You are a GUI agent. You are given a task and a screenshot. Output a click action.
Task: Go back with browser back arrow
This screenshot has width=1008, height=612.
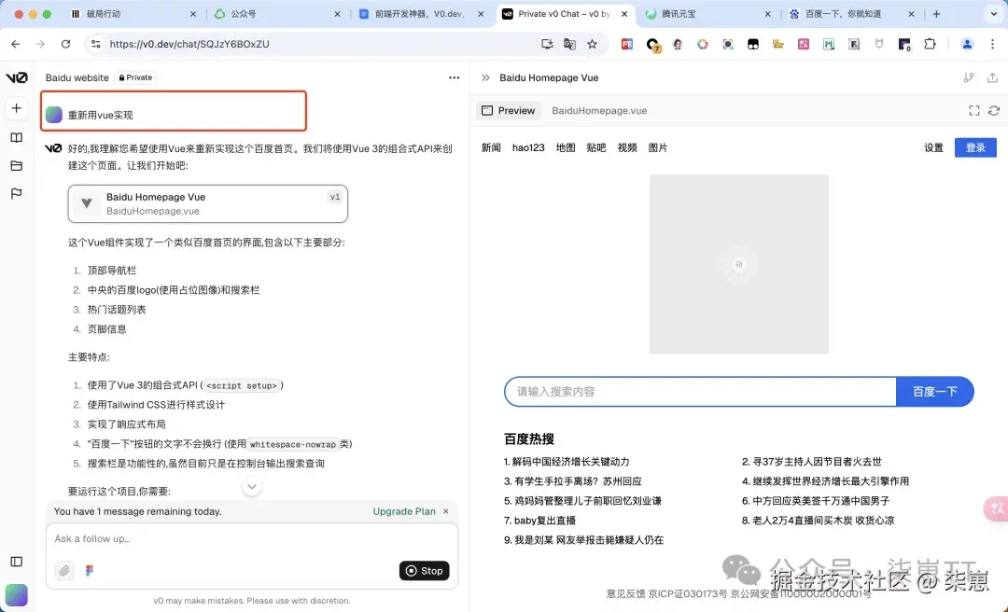pos(16,44)
